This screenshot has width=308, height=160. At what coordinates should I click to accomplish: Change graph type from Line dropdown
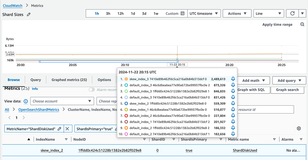click(269, 13)
